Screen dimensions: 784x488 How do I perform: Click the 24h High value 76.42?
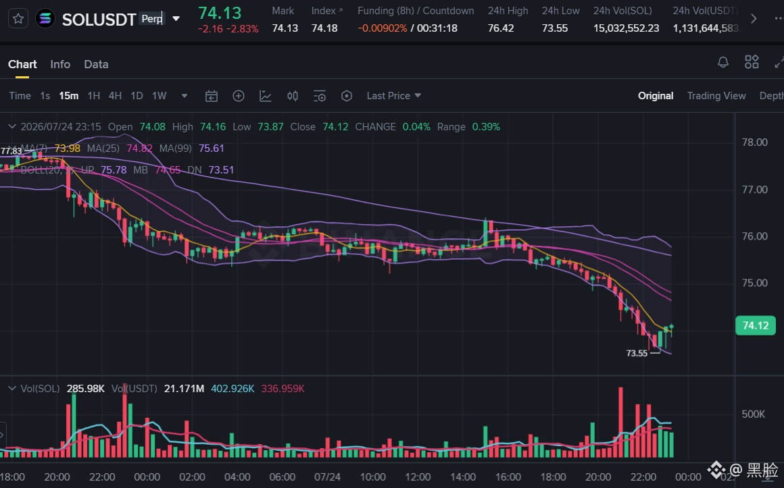pyautogui.click(x=501, y=28)
